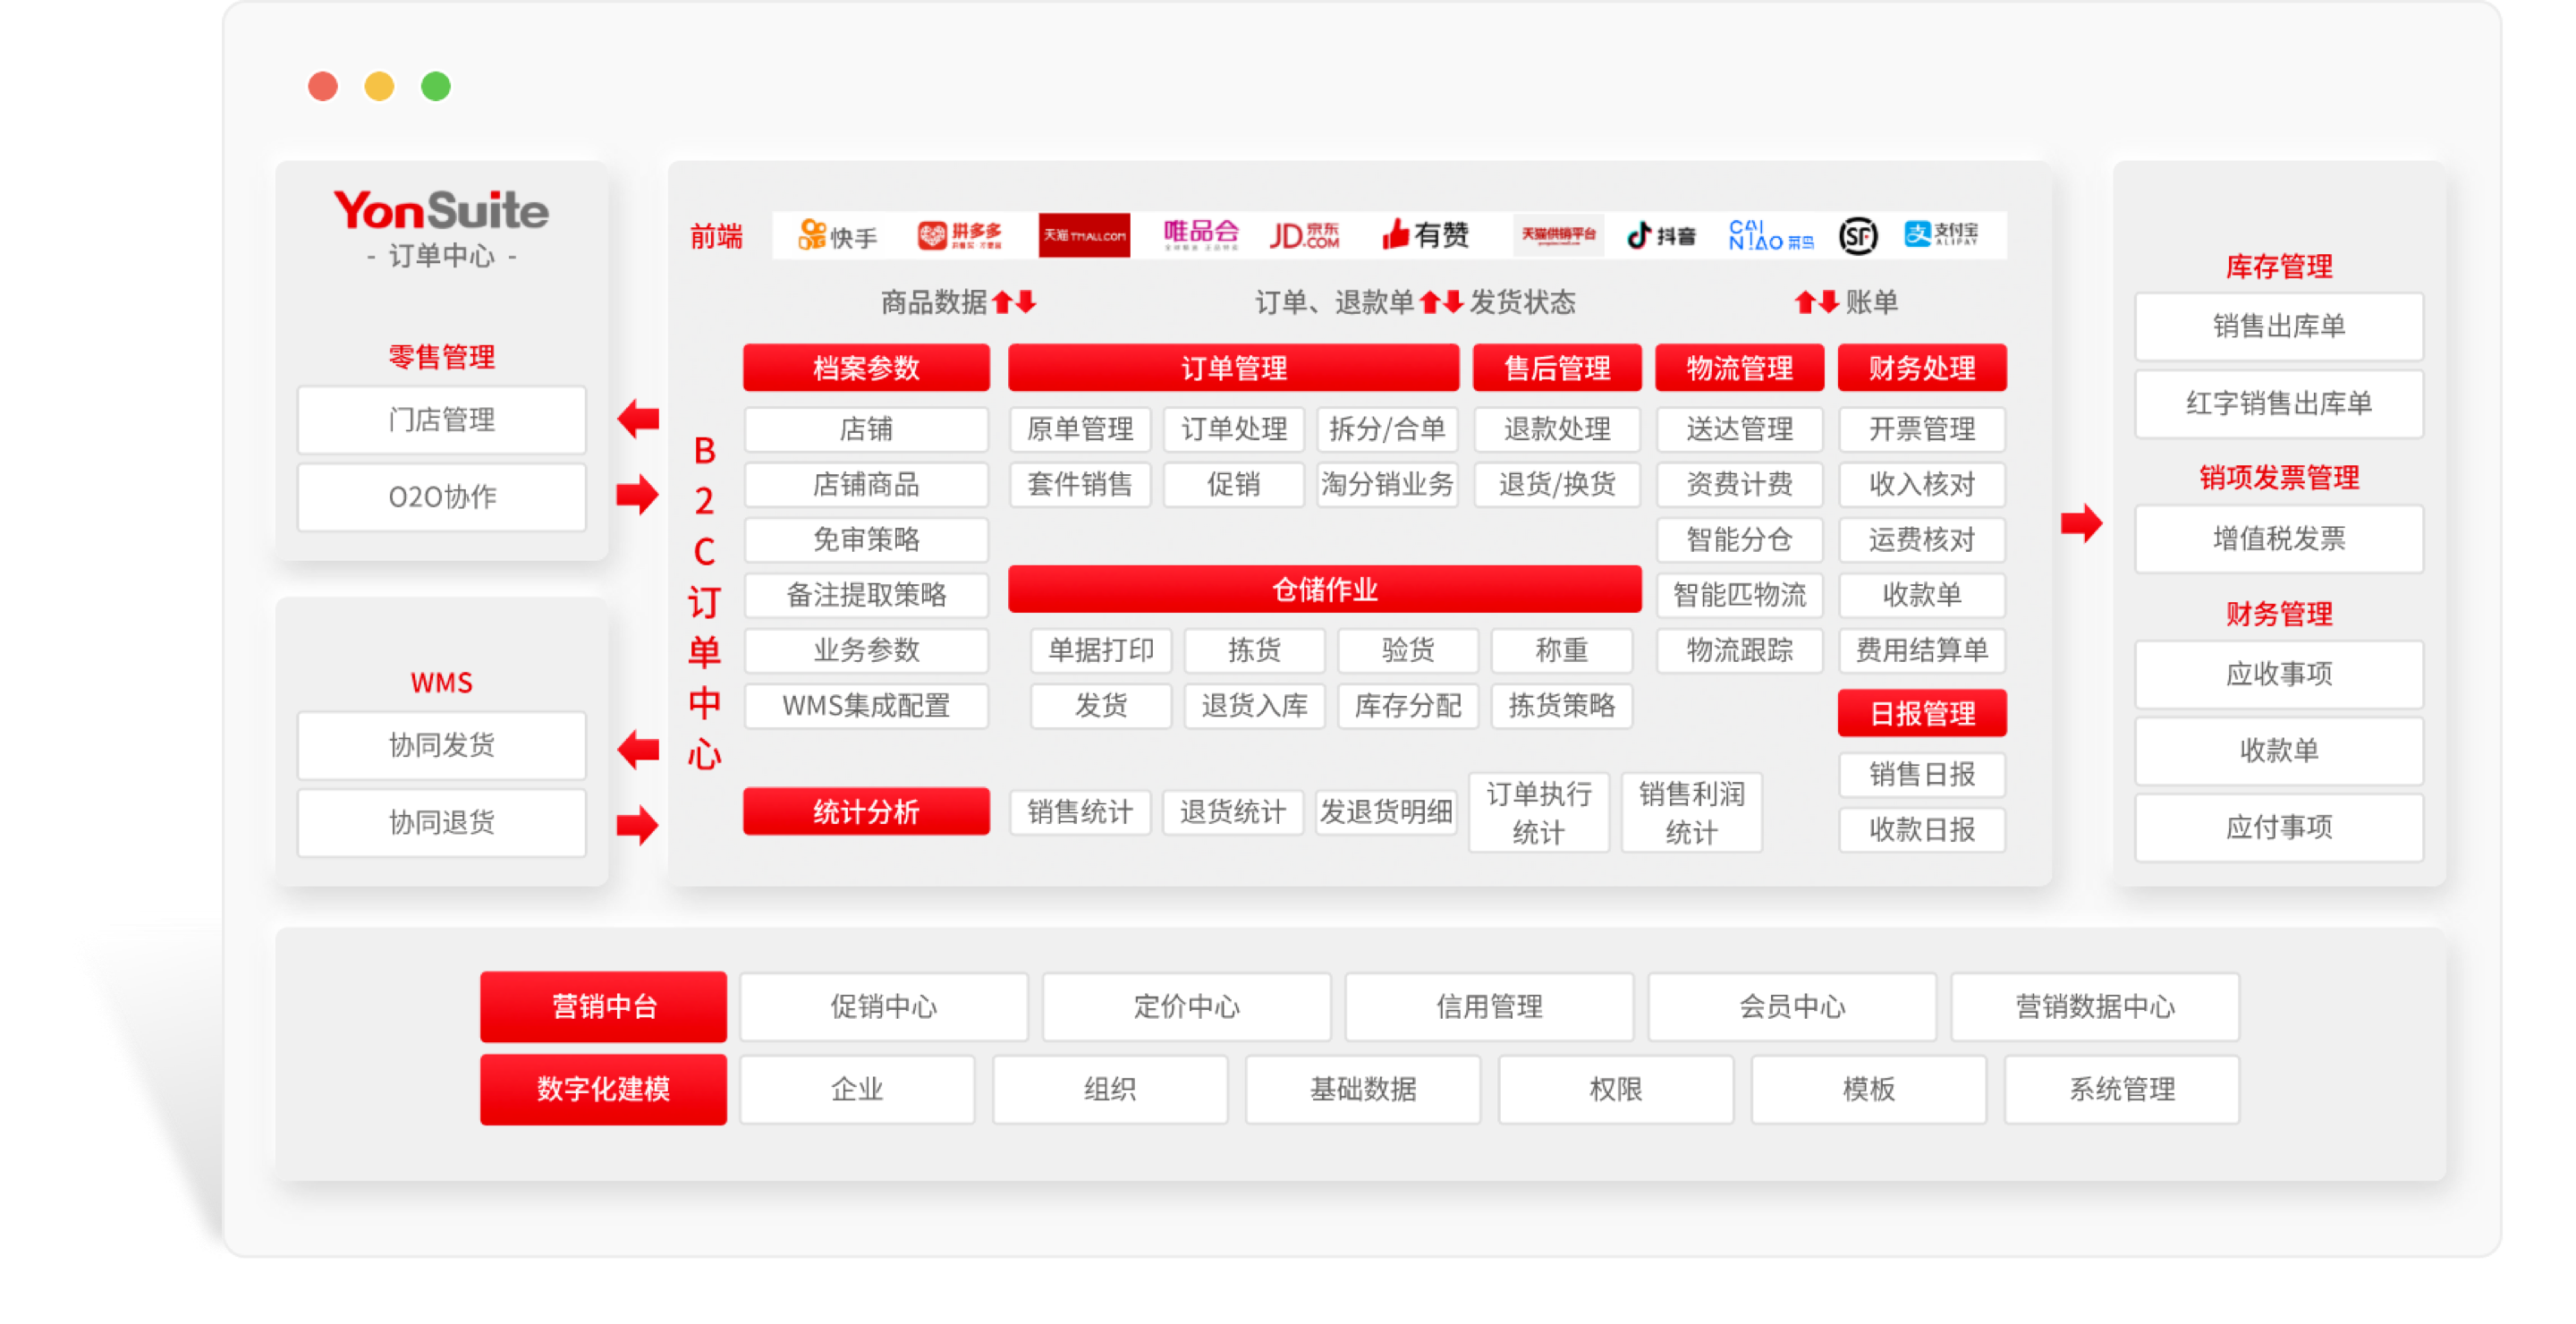Click the 有赞 Youzan logo
Image resolution: width=2576 pixels, height=1324 pixels.
(x=1428, y=233)
